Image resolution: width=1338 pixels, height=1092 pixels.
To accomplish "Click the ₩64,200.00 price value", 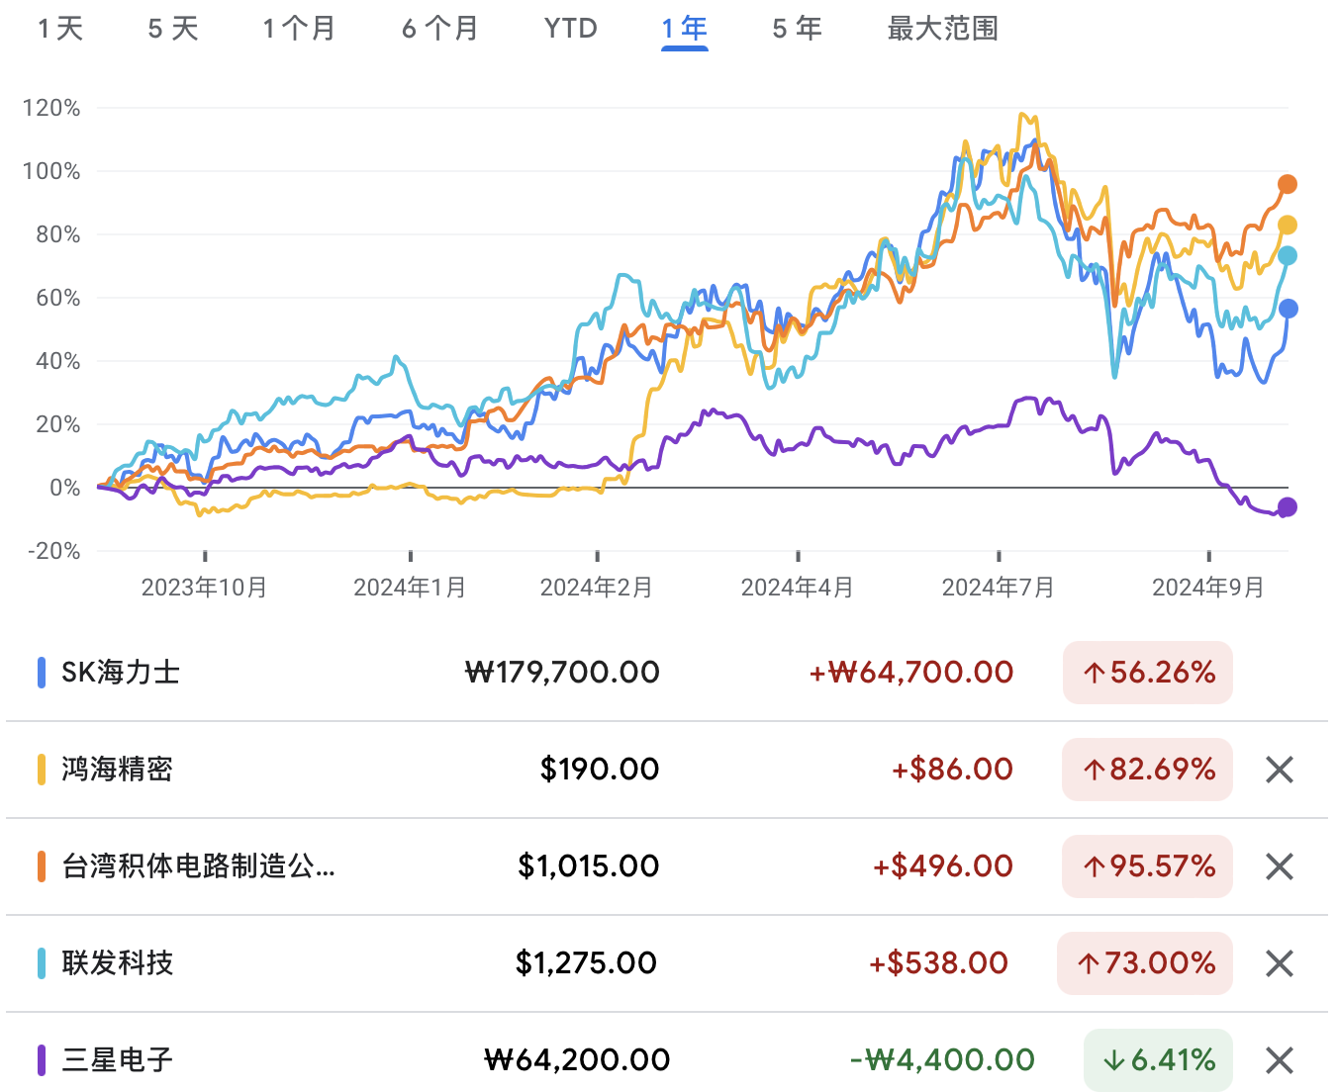I will pos(577,1060).
